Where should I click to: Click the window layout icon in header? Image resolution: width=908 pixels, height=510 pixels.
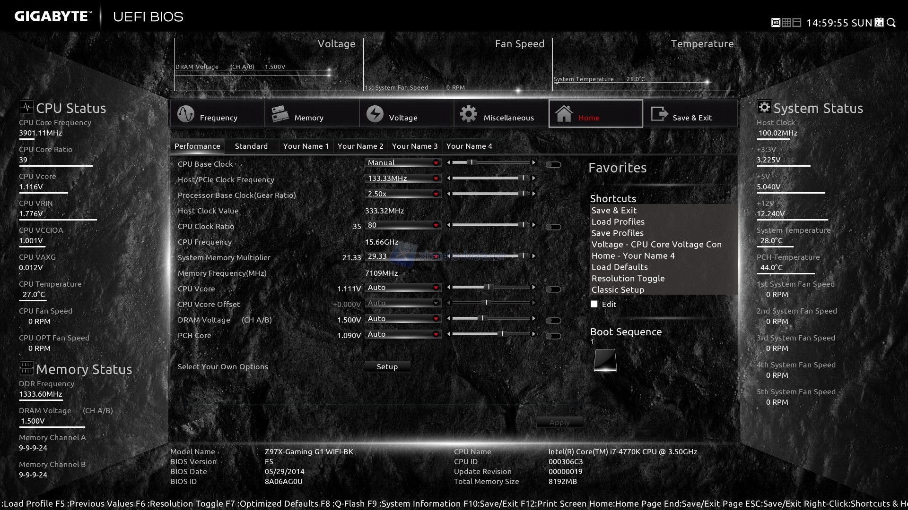(796, 23)
